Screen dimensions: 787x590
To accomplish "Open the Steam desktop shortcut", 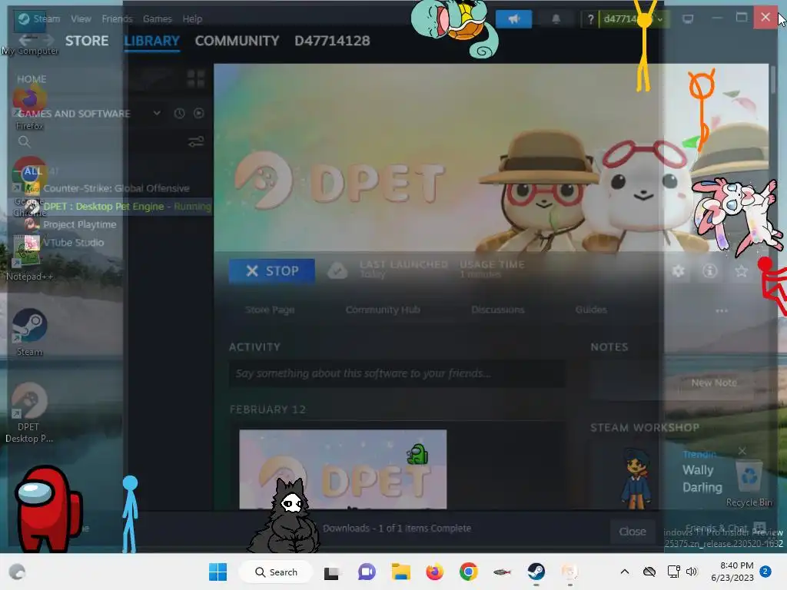I will pos(29,332).
